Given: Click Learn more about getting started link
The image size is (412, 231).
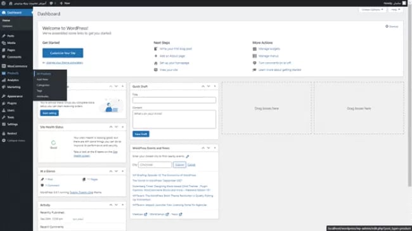Looking at the screenshot, I should [x=280, y=70].
